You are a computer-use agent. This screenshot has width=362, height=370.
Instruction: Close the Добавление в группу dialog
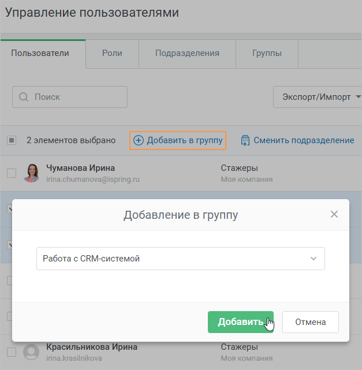pyautogui.click(x=334, y=214)
